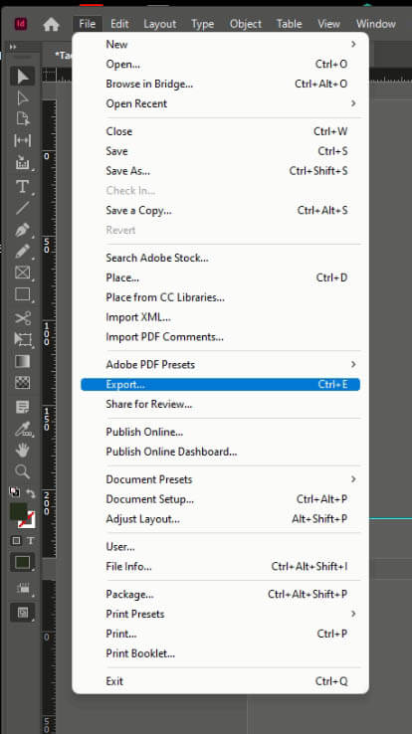
Task: Open the Object menu
Action: tap(246, 24)
